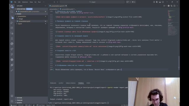Select the presentation.qmd editor tab

(x=58, y=6)
